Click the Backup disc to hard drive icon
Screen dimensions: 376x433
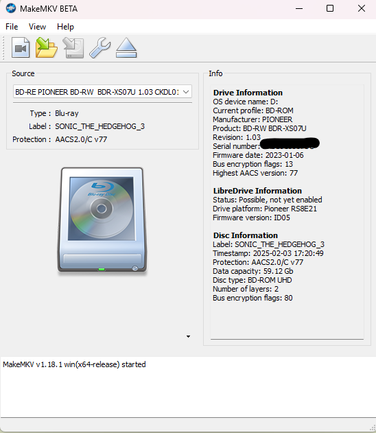point(73,48)
